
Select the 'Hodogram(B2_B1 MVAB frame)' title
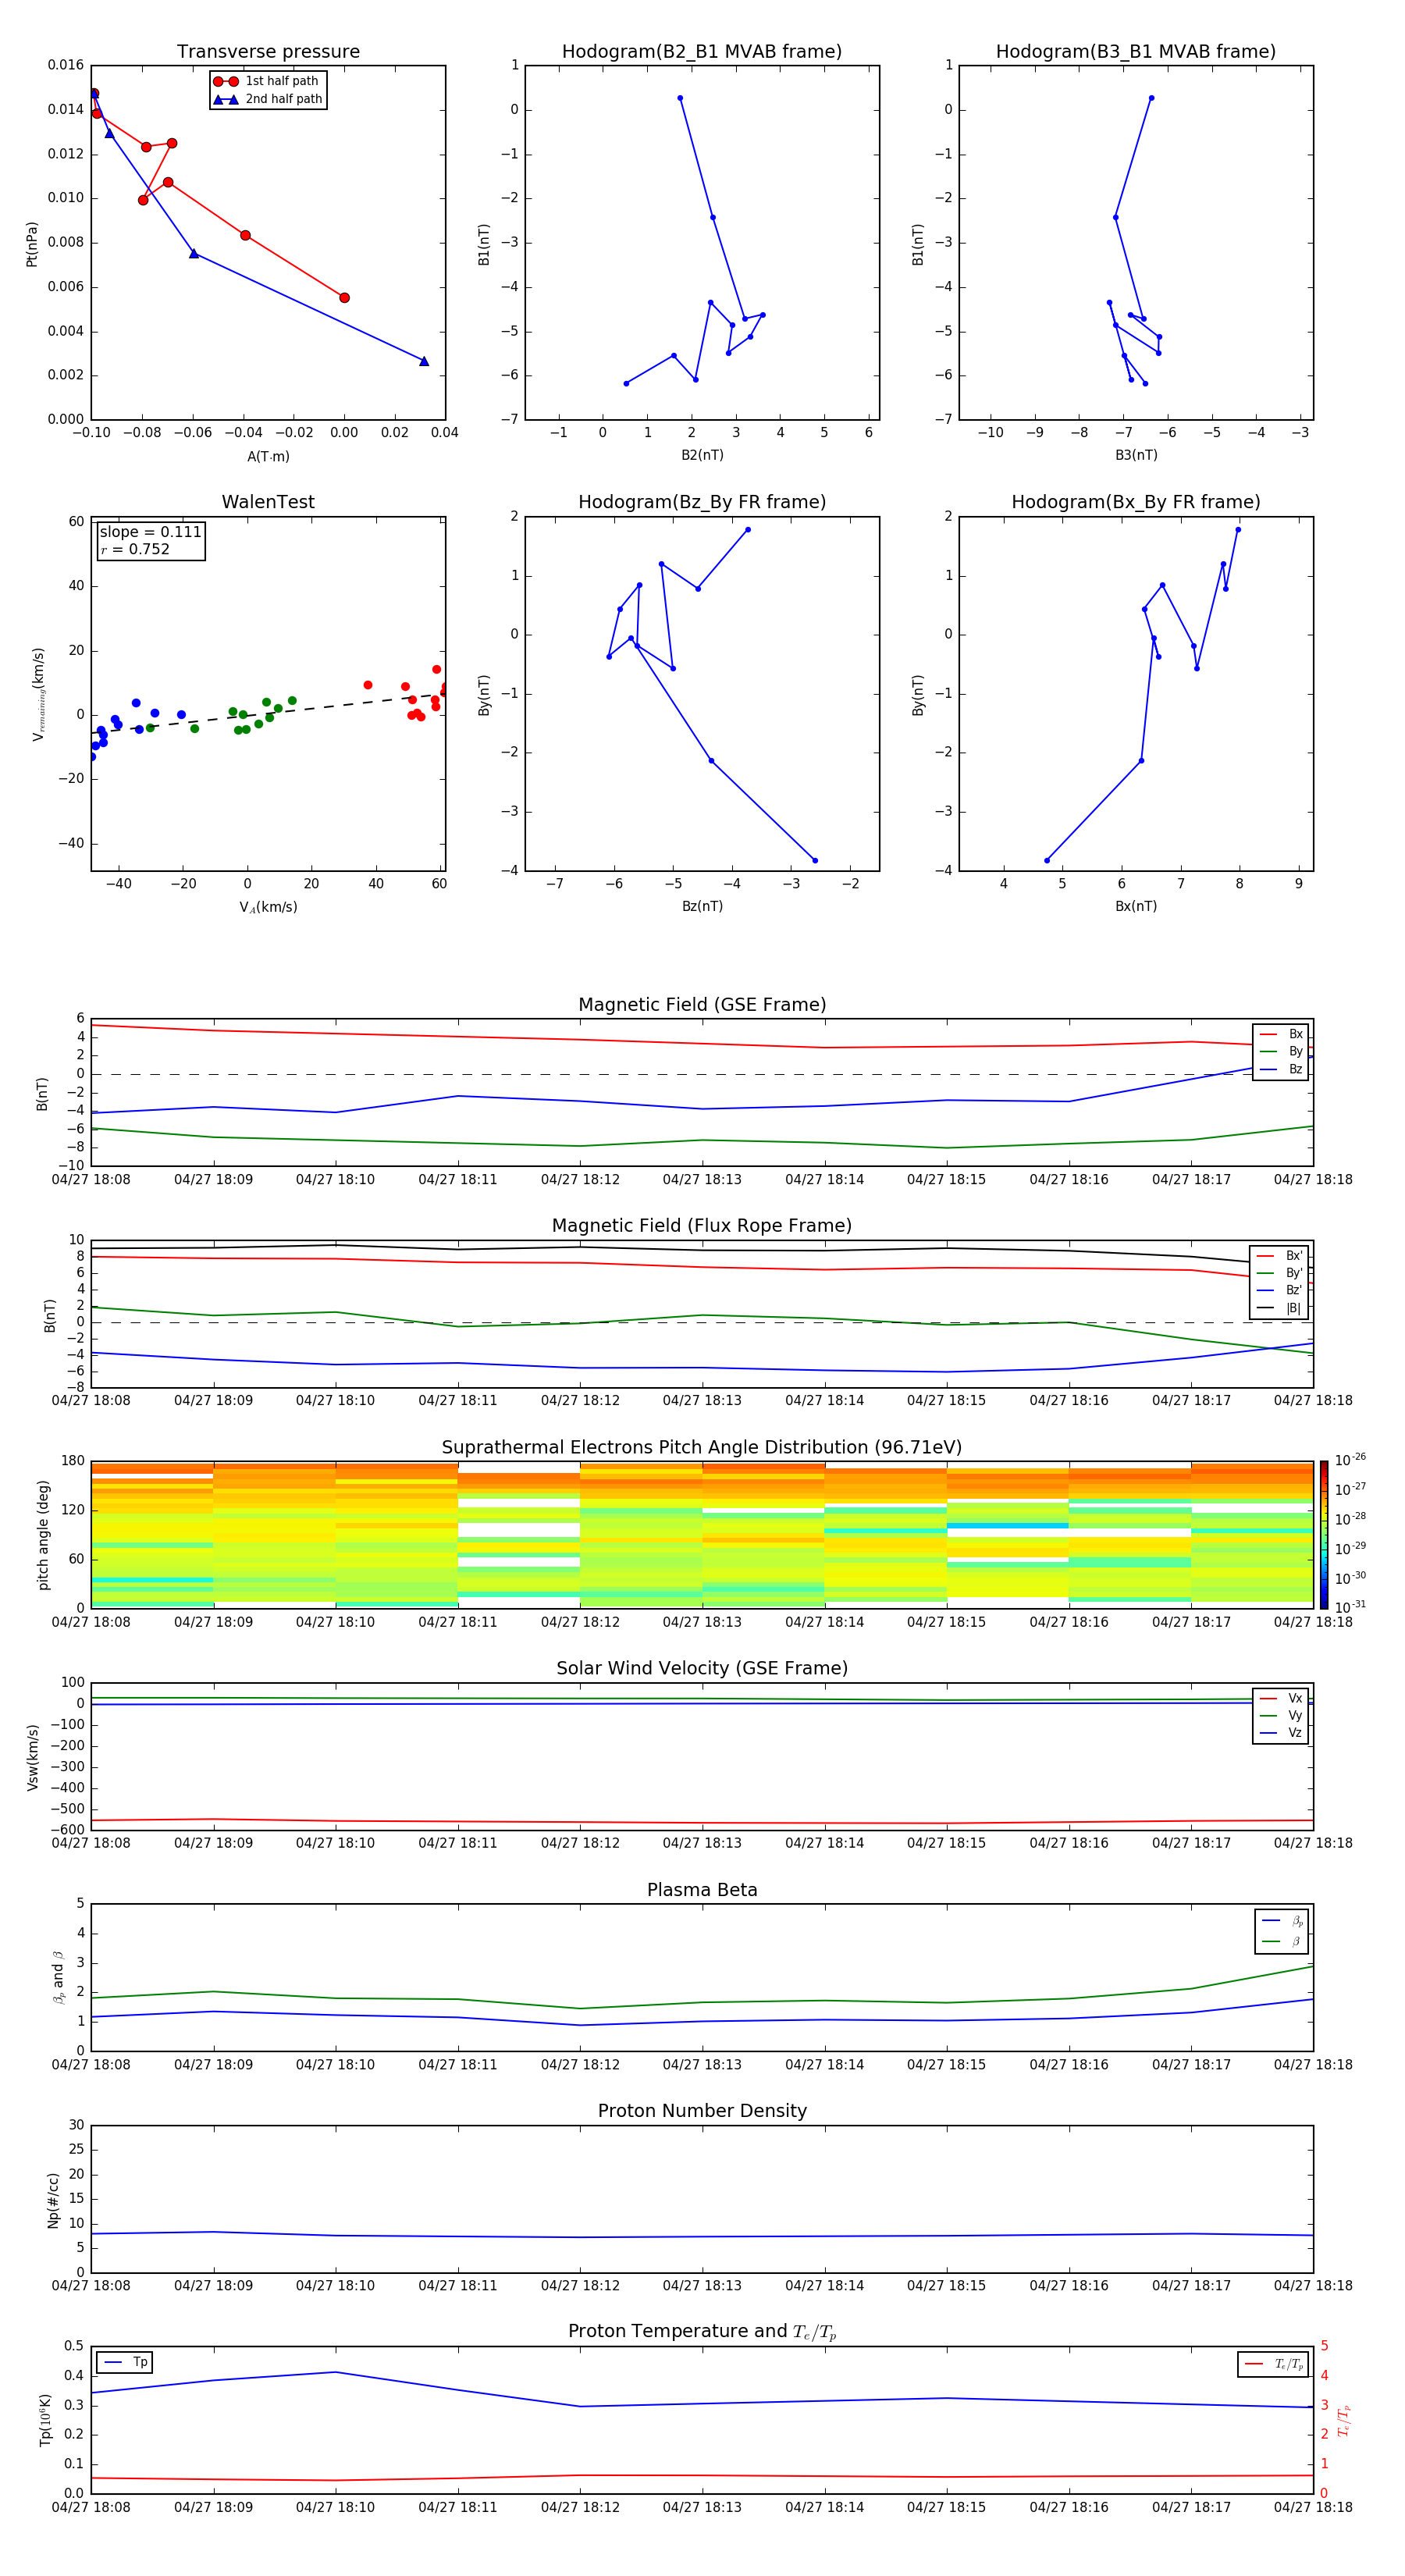pos(702,52)
